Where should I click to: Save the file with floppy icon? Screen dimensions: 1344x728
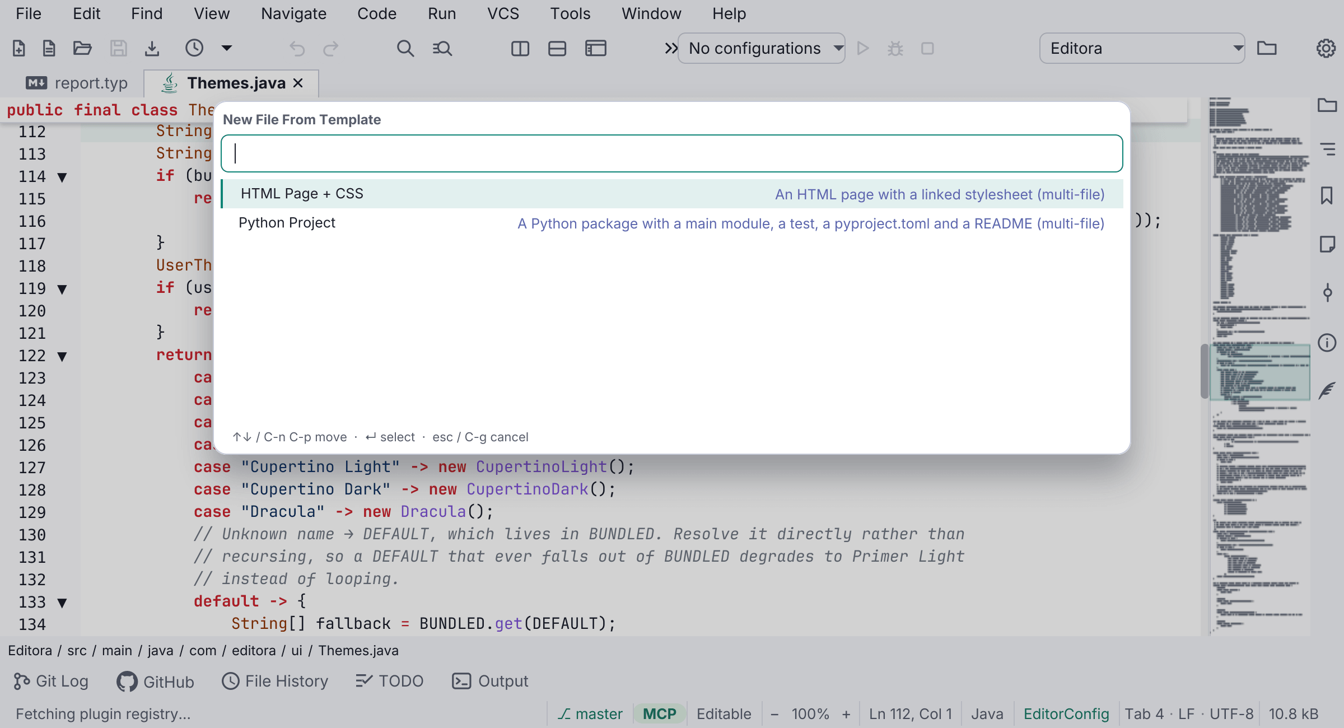tap(118, 49)
